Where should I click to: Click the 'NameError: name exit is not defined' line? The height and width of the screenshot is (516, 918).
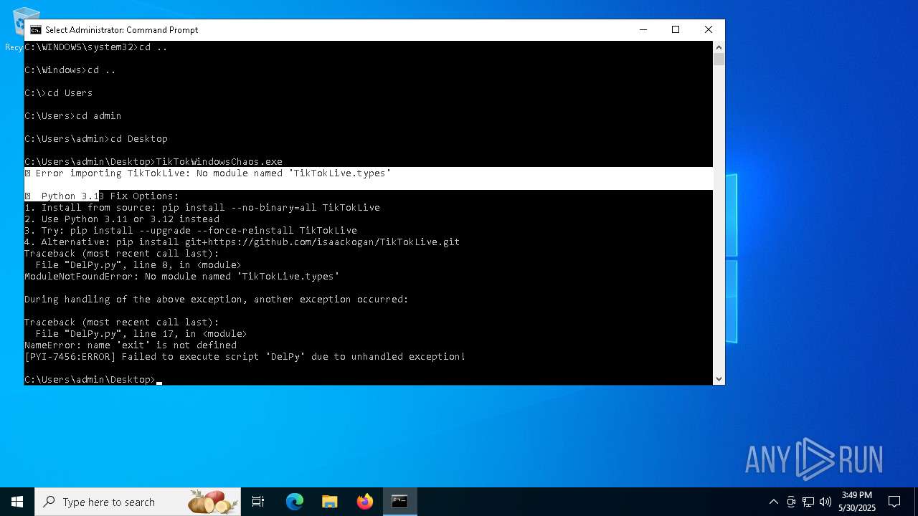coord(131,345)
